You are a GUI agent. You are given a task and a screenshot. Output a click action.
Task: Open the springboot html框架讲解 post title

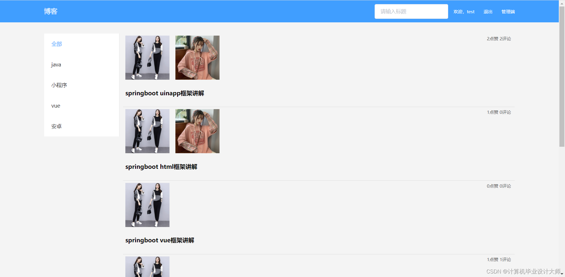(x=161, y=167)
